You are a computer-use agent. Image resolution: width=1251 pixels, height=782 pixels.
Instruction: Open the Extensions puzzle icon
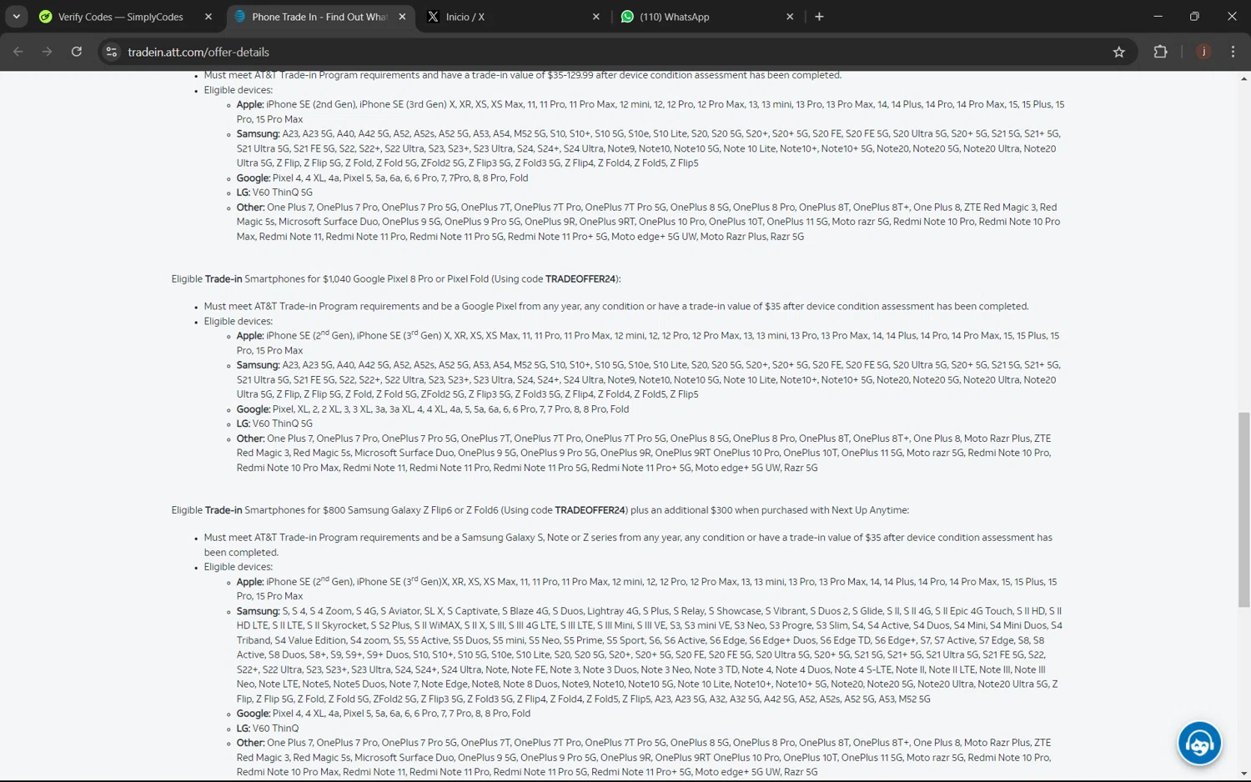coord(1160,52)
